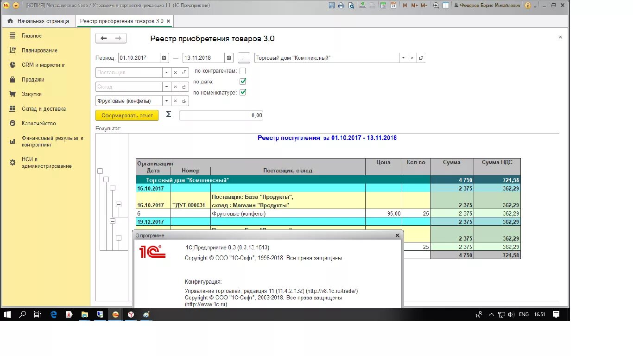Clear the Торговый дом Комплексный organization field
The image size is (633, 356).
click(x=412, y=58)
